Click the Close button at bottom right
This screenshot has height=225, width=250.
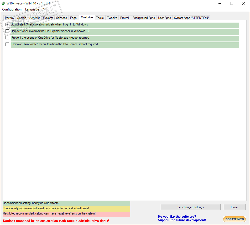234,207
